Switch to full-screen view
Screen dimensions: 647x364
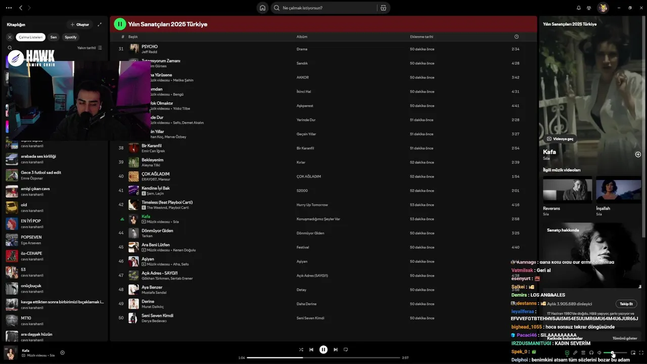pos(641,352)
